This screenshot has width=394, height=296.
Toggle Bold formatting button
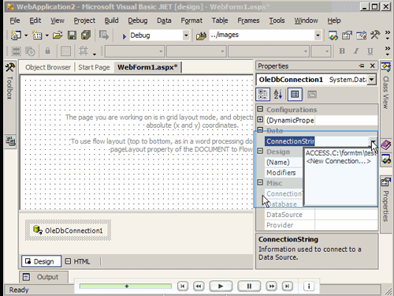point(342,51)
